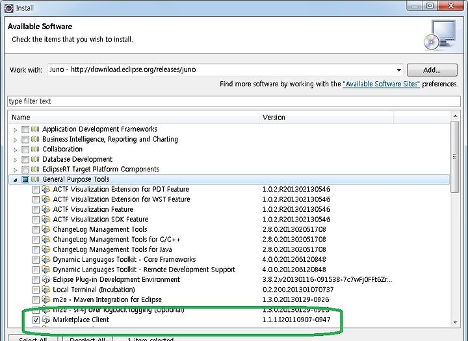Click feature icon for ACTF Visualization Extension for PDT
Viewport: 468px width, 341px height.
(x=45, y=189)
